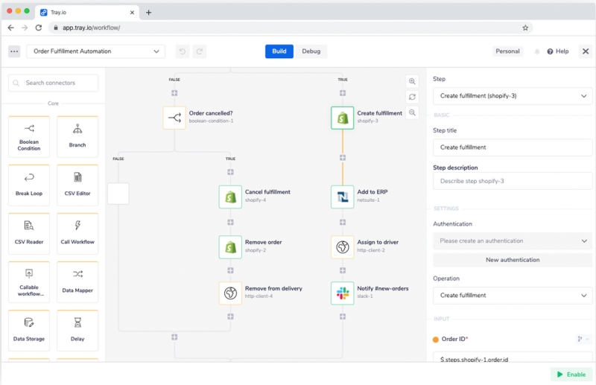The image size is (596, 385).
Task: Add the Call Workflow connector
Action: (77, 234)
